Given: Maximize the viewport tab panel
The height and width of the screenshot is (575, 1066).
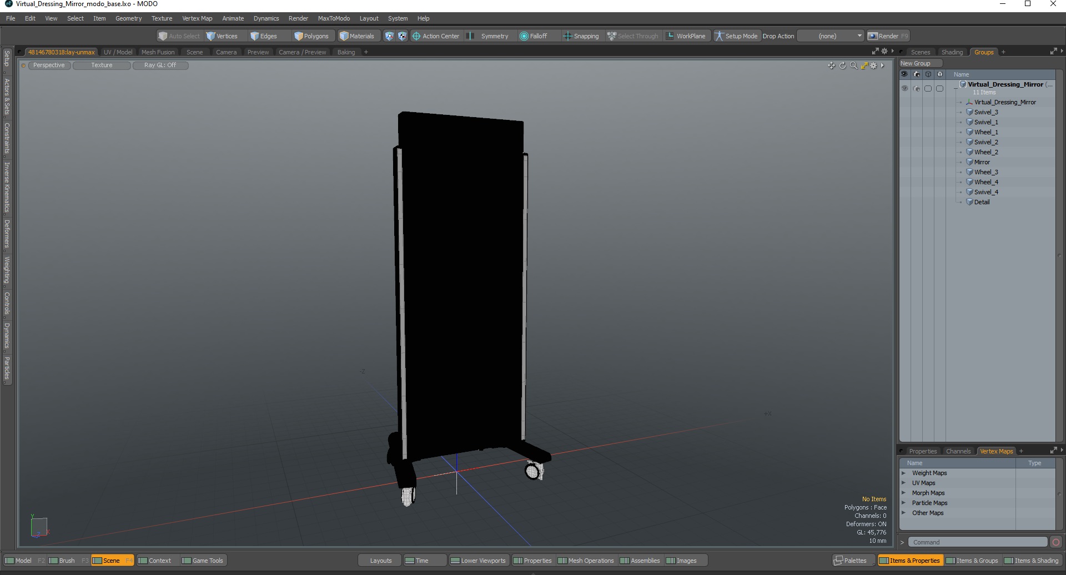Looking at the screenshot, I should tap(876, 51).
